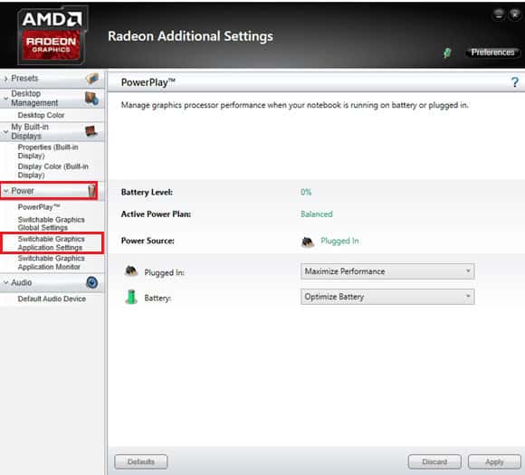The width and height of the screenshot is (525, 475).
Task: Click the AMD Radeon Graphics logo
Action: point(52,35)
